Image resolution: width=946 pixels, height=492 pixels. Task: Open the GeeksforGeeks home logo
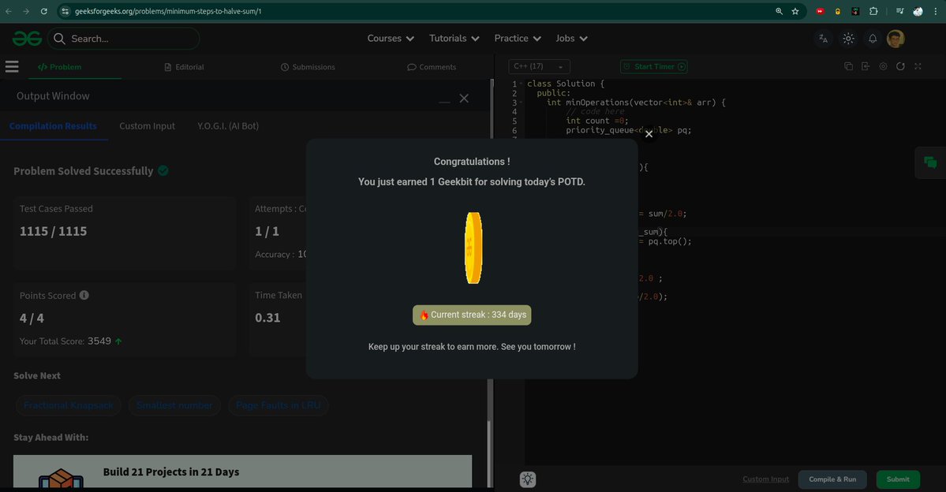point(27,39)
